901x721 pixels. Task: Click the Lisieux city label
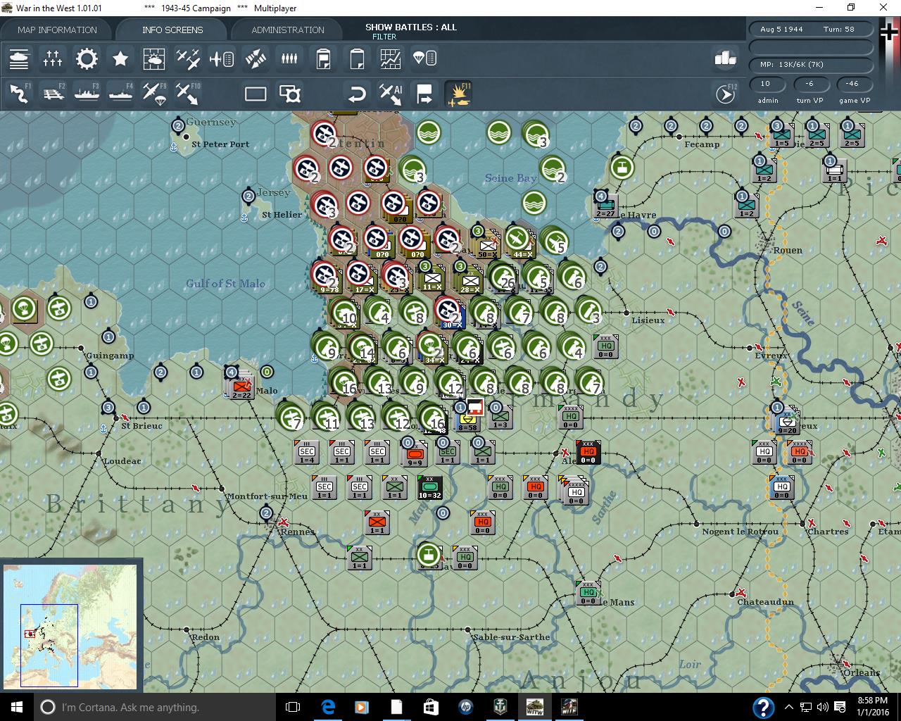pyautogui.click(x=648, y=320)
